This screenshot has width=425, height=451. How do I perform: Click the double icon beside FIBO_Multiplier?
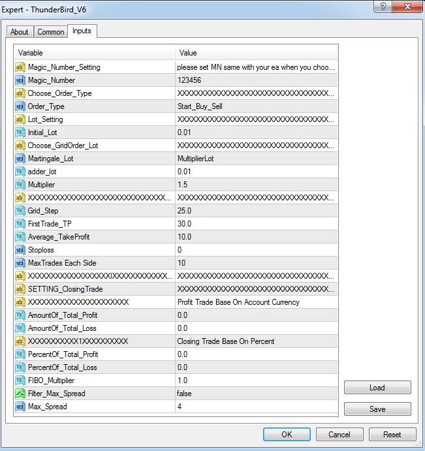[20, 381]
